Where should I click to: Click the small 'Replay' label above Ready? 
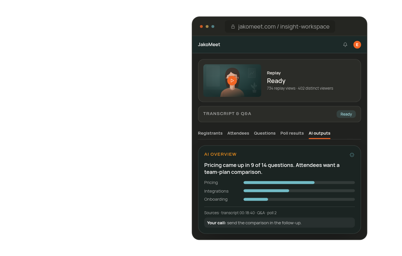pos(274,73)
